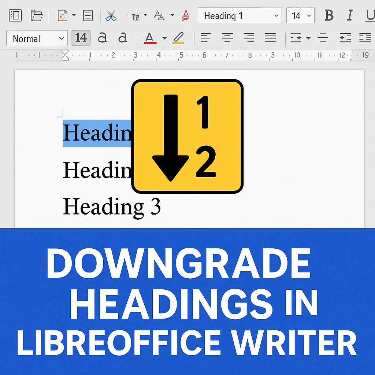Screen dimensions: 375x375
Task: Toggle Underline formatting
Action: tap(370, 15)
